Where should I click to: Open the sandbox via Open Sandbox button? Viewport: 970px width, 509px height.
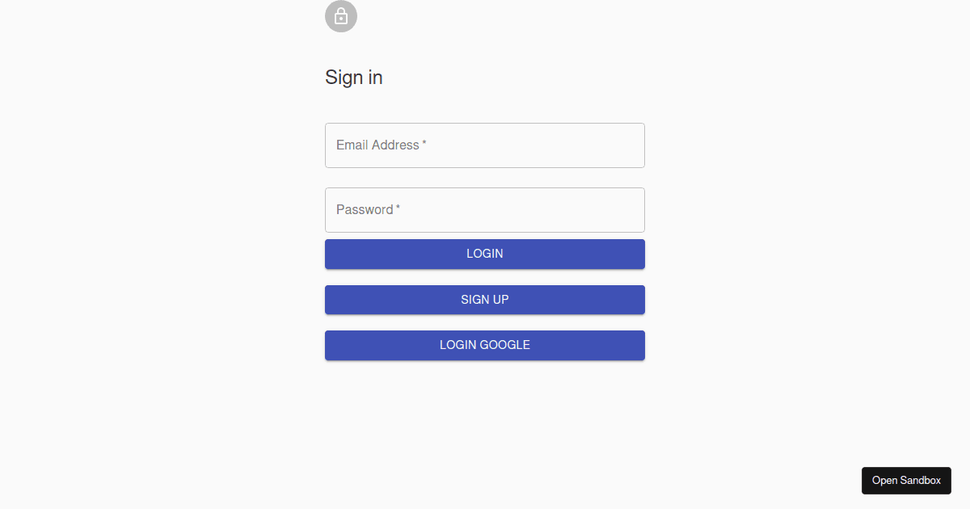pos(906,480)
